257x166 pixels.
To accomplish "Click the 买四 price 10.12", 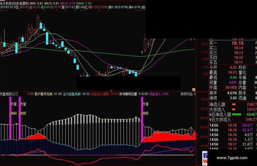I will [239, 58].
